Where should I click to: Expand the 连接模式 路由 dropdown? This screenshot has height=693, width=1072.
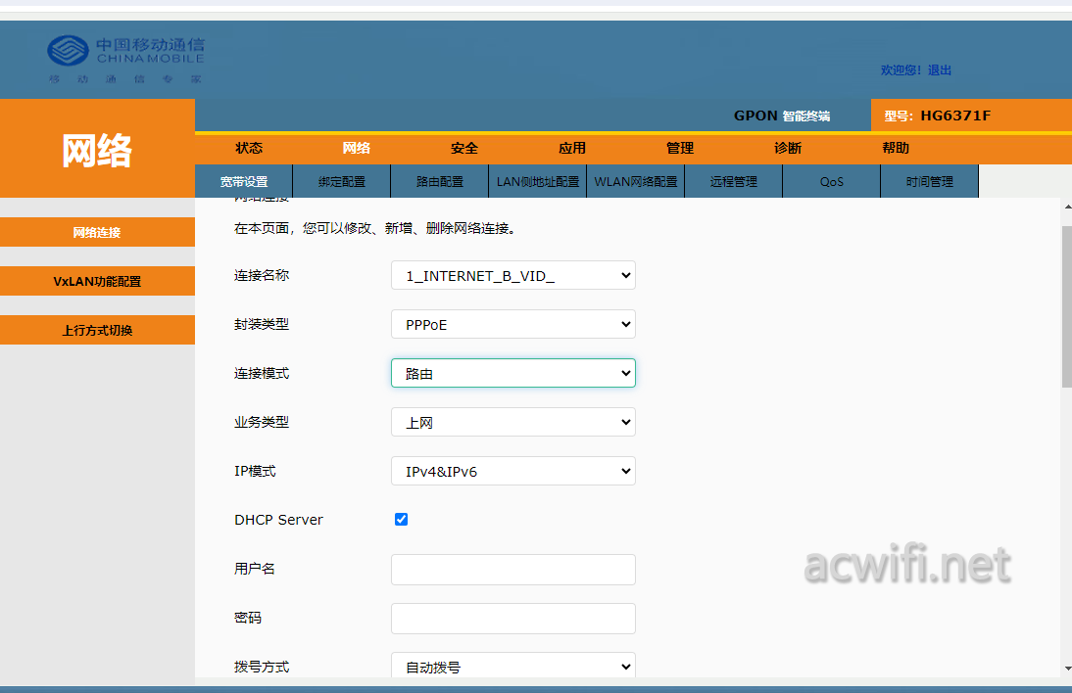click(513, 374)
